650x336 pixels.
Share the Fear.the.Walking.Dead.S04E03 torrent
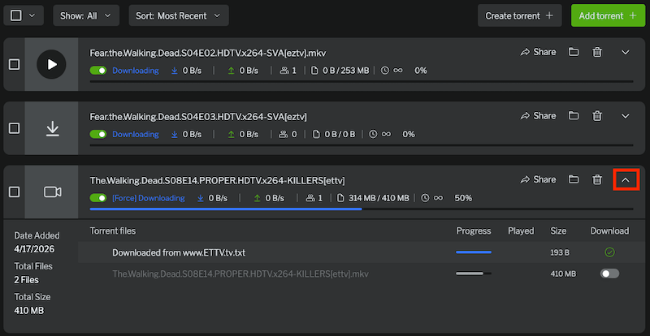tap(538, 116)
